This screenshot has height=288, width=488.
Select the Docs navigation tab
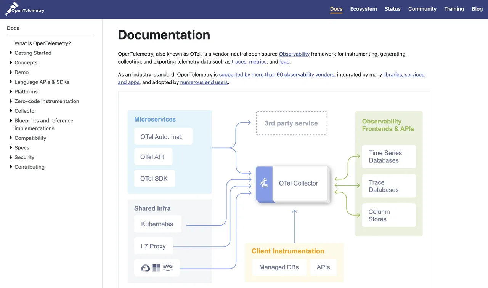click(336, 9)
